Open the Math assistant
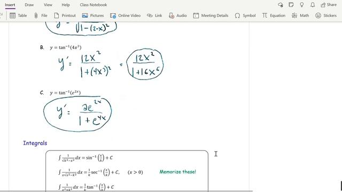This screenshot has width=342, height=192. 300,15
